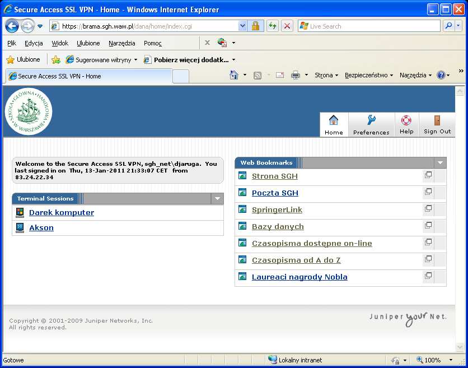Open the Widok menu
Viewport: 468px width, 368px height.
tap(60, 43)
